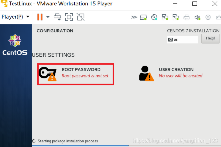Enter full screen mode
Image resolution: width=221 pixels, height=147 pixels.
point(69,17)
